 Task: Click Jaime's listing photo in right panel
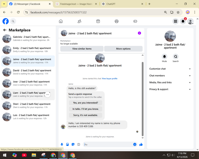pyautogui.click(x=170, y=36)
